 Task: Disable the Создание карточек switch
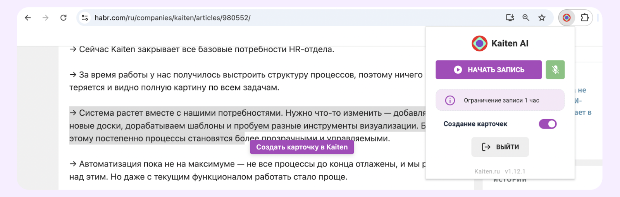coord(548,124)
